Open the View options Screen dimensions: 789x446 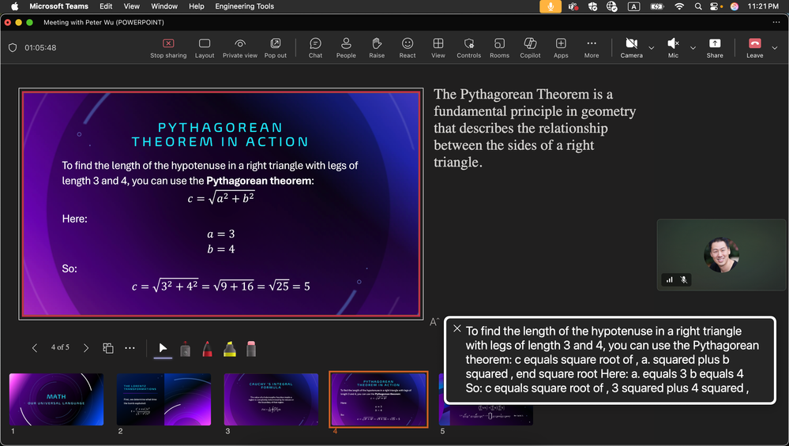[438, 48]
